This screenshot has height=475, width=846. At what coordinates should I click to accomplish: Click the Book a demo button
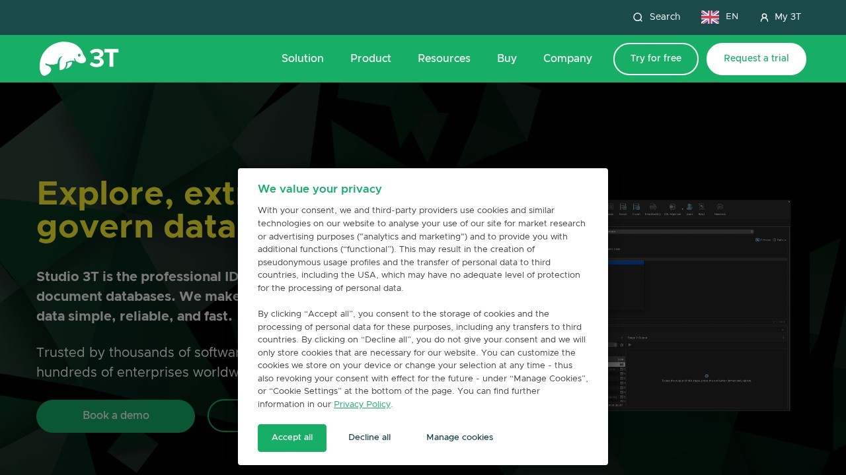coord(116,416)
